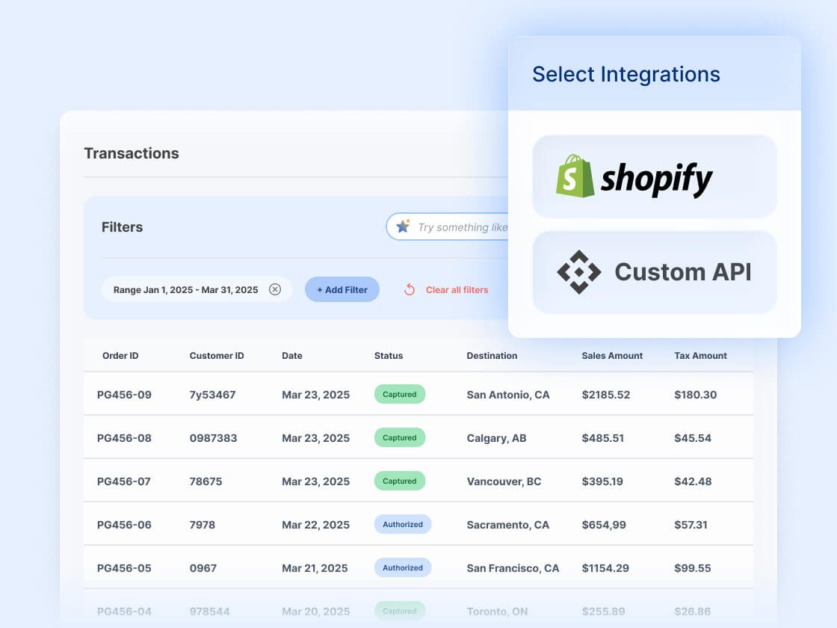This screenshot has height=628, width=837.
Task: Choose the Custom API integration card
Action: pyautogui.click(x=654, y=272)
